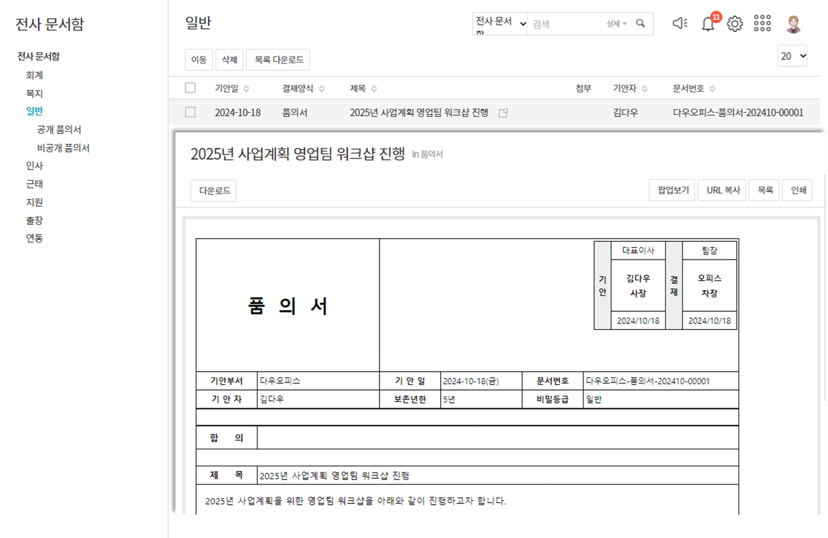Check the 2024-10-18 document row checkbox

pos(190,112)
